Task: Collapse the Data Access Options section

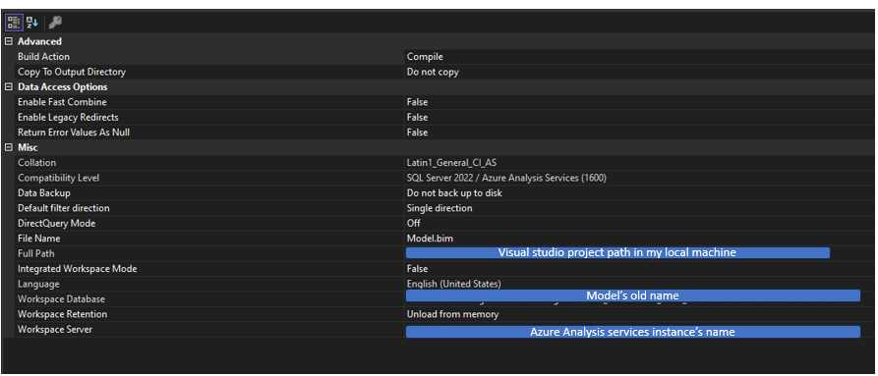Action: coord(9,87)
